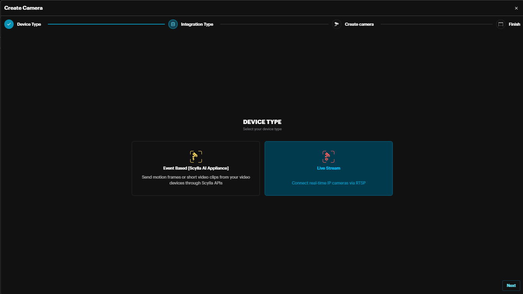Image resolution: width=523 pixels, height=294 pixels.
Task: Click the 'Select your device type' subtitle
Action: 262,129
